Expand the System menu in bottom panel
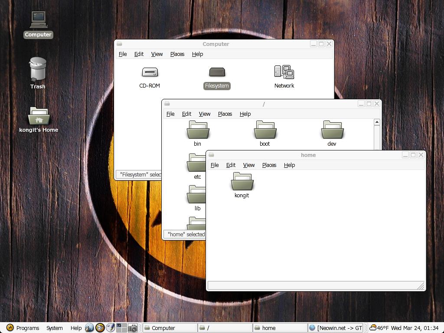Screen dimensions: 444x333 [x=54, y=328]
